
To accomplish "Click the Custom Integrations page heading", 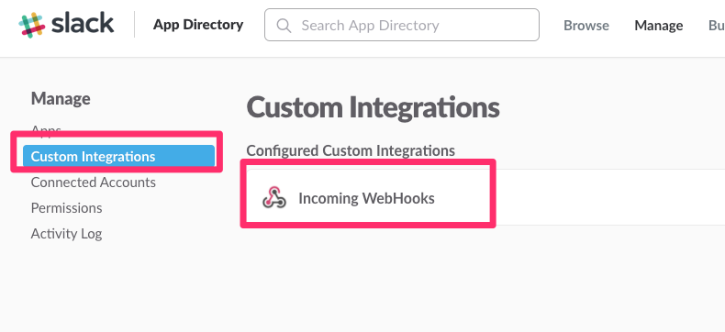I will pos(374,107).
